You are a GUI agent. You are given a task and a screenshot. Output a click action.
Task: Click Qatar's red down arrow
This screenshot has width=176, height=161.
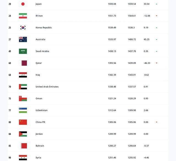point(156,63)
